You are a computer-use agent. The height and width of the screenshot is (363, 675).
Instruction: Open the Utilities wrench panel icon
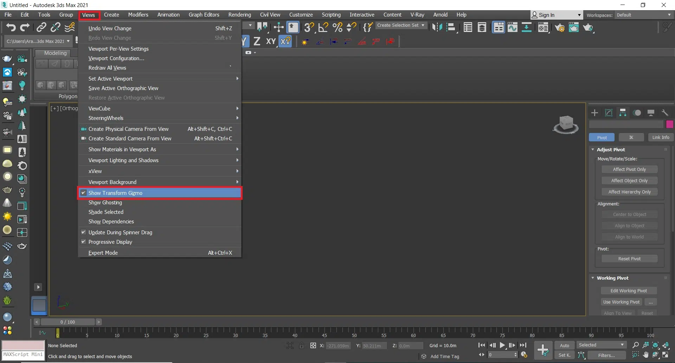click(x=664, y=113)
